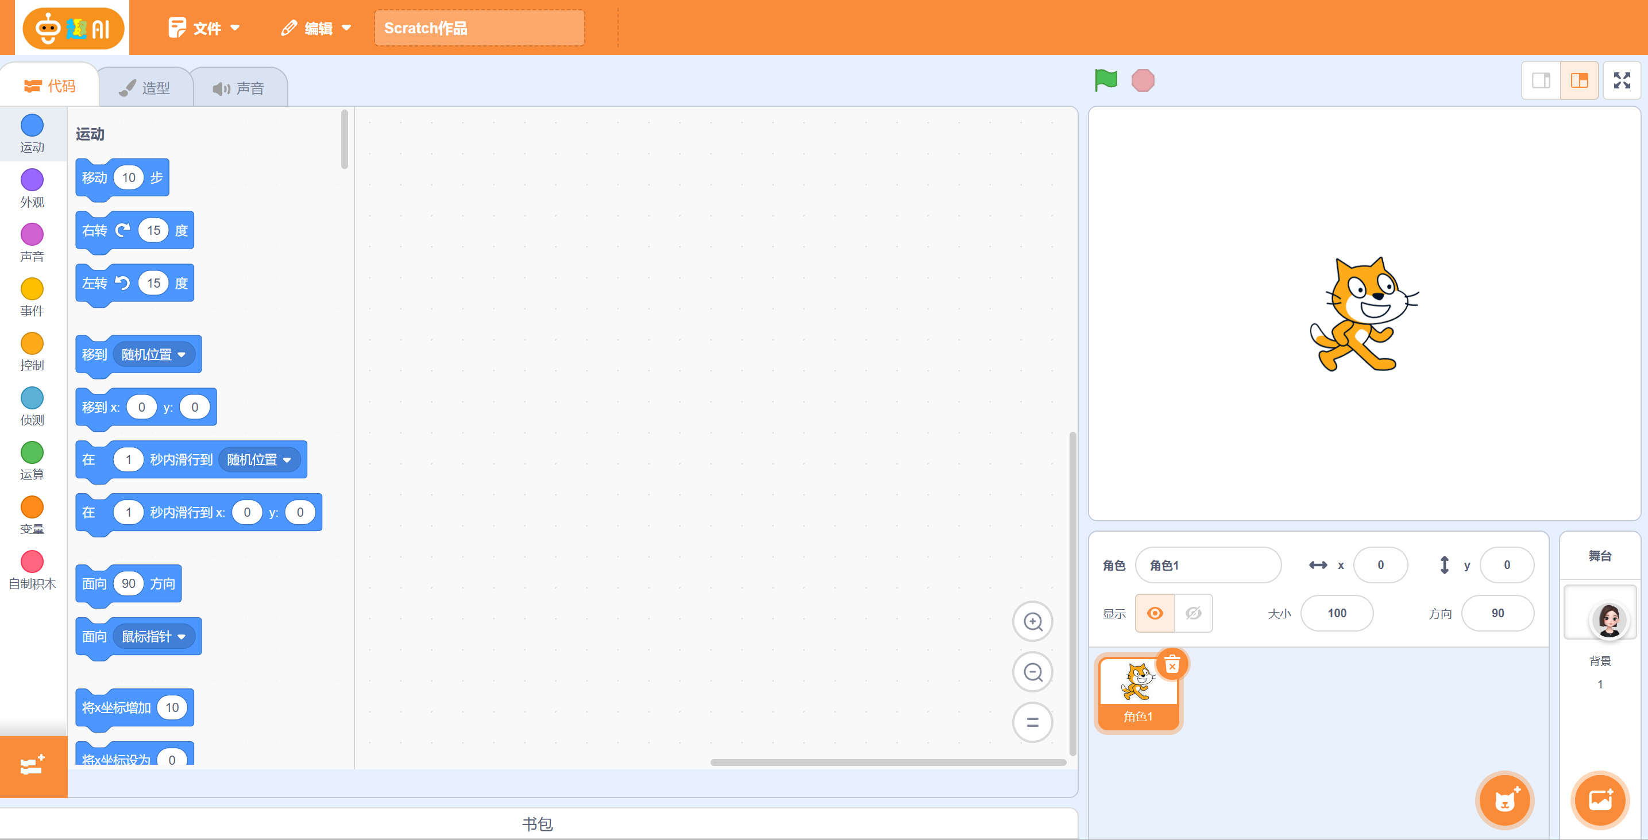The width and height of the screenshot is (1648, 840).
Task: Click the 文件 menu dropdown arrow
Action: [235, 28]
